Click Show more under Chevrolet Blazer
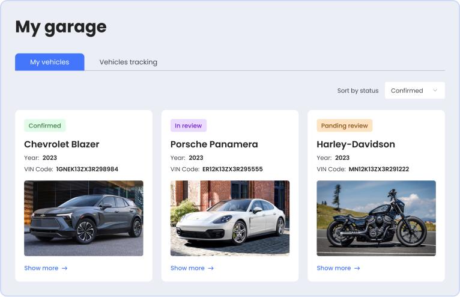460x297 pixels. pyautogui.click(x=41, y=268)
